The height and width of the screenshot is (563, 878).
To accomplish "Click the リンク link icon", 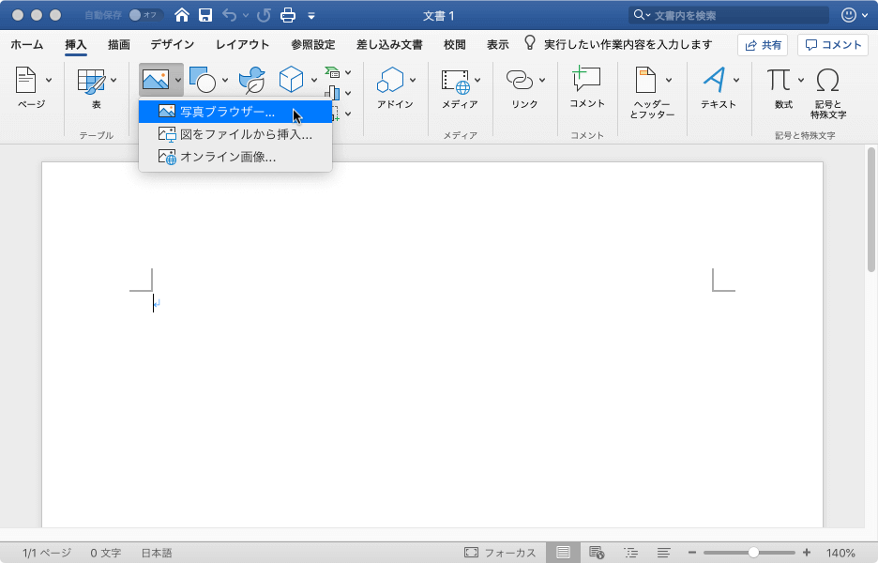I will coord(520,80).
